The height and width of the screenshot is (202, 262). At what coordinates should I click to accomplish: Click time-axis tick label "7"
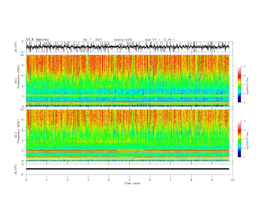click(x=171, y=180)
